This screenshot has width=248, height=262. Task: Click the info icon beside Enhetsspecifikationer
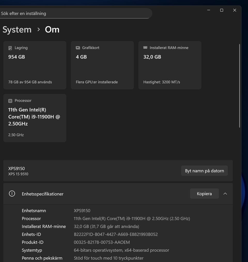click(x=12, y=194)
